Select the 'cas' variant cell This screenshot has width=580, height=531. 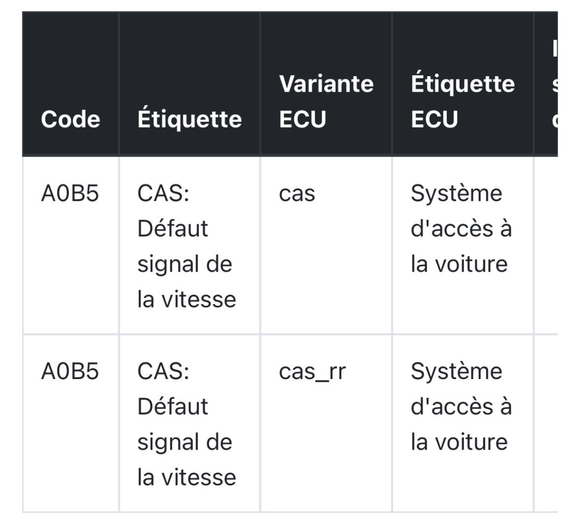point(297,194)
